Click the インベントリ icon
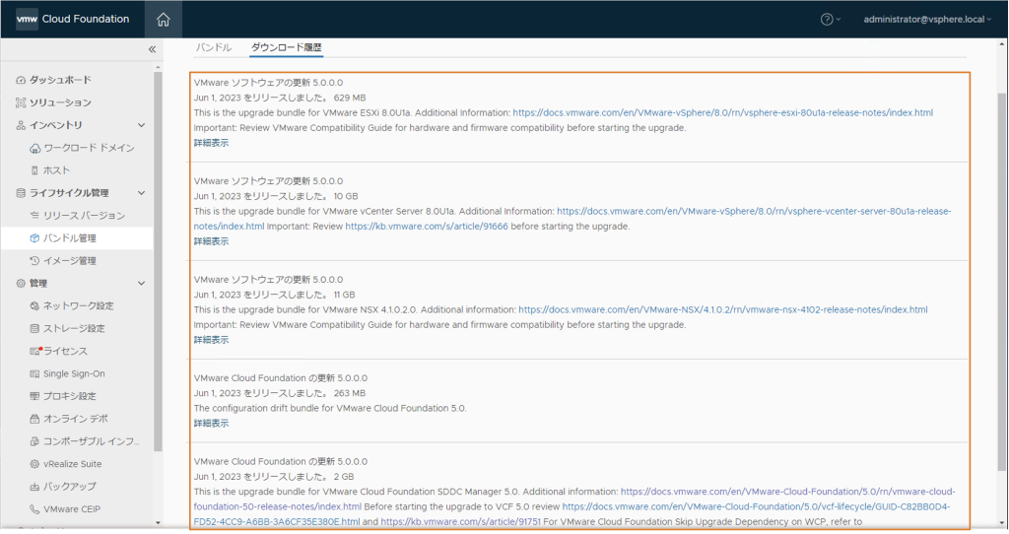The image size is (1009, 534). click(x=21, y=125)
